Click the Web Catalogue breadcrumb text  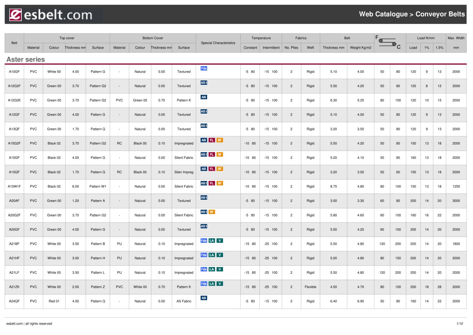coord(383,14)
